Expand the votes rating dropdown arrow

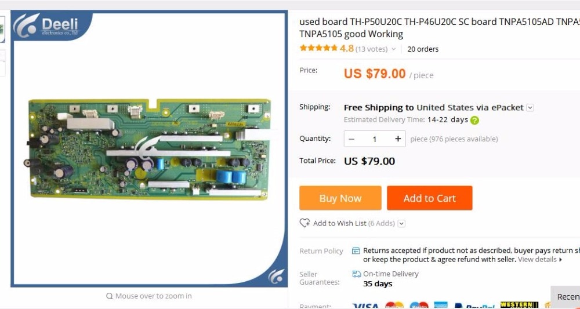tap(394, 49)
